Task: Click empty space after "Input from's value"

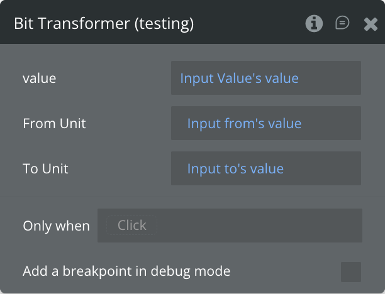Action: (337, 124)
